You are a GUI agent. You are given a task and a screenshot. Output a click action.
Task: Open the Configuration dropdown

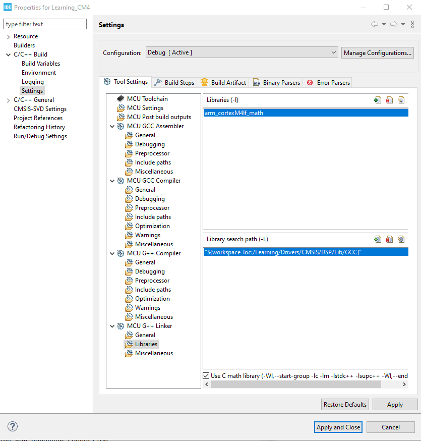(242, 52)
